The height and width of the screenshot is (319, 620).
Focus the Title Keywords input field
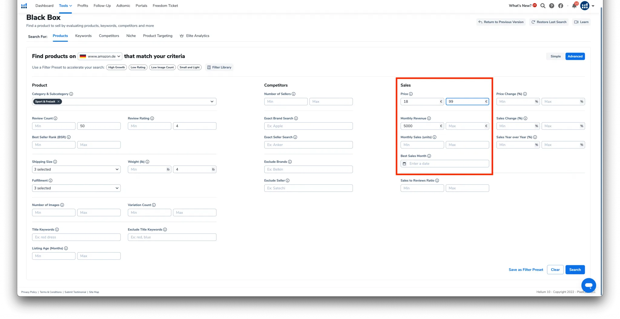point(76,237)
